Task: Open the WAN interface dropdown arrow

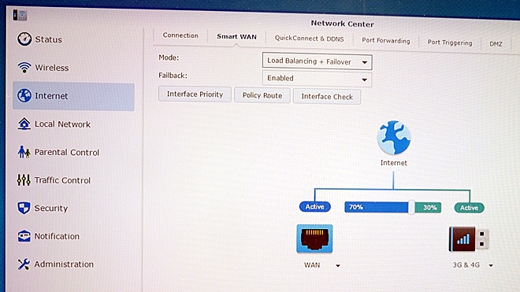Action: point(337,265)
